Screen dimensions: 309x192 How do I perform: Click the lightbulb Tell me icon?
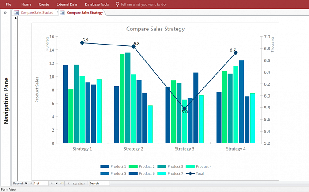pos(117,4)
